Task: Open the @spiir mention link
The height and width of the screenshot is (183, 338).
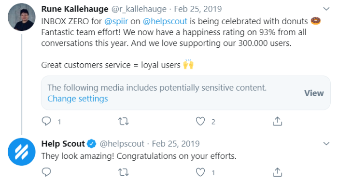Action: (116, 21)
